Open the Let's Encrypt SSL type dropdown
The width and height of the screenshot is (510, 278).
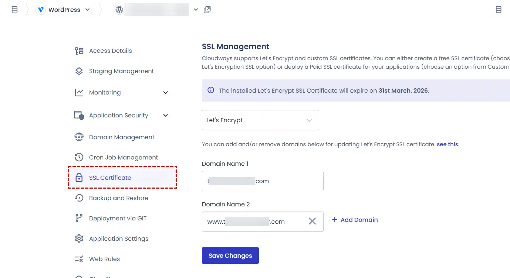pyautogui.click(x=260, y=120)
